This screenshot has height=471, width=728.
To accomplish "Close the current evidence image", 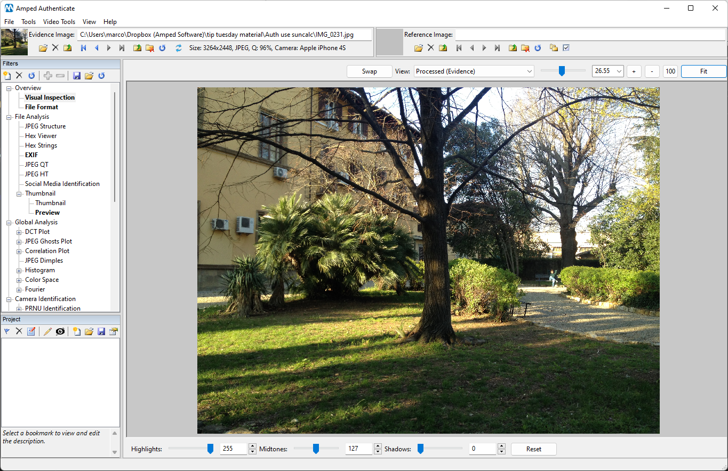I will pyautogui.click(x=55, y=47).
